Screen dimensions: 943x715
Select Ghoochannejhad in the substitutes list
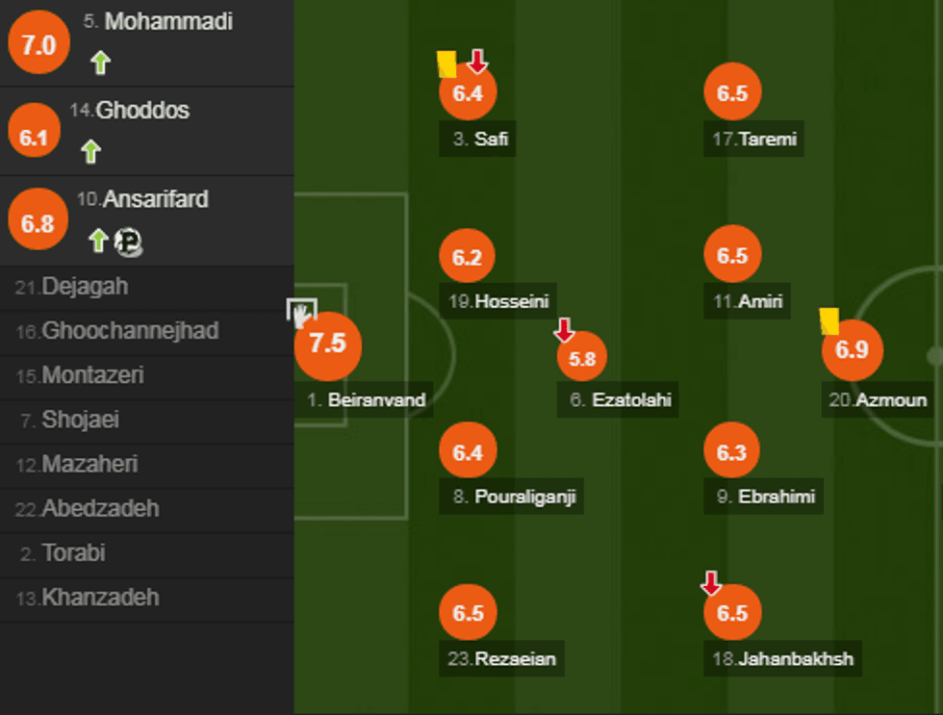(x=130, y=331)
